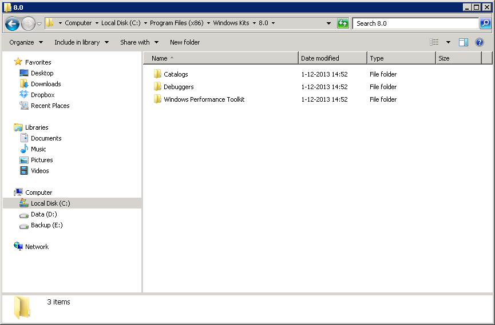The height and width of the screenshot is (325, 495).
Task: Sort by the Type column header
Action: coord(401,58)
